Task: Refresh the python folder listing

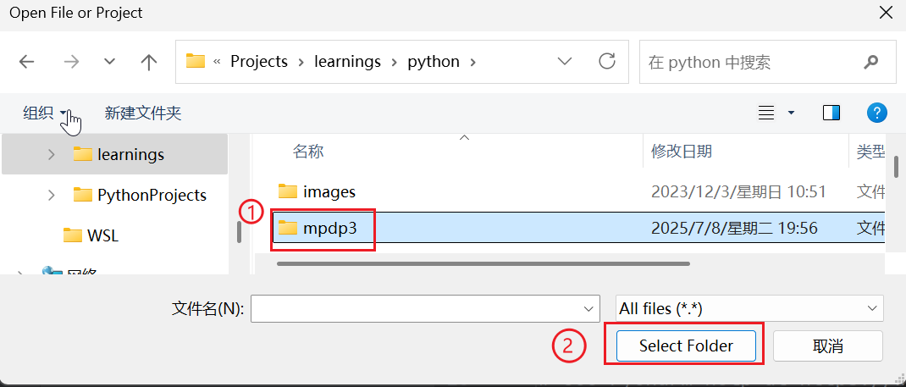Action: (607, 61)
